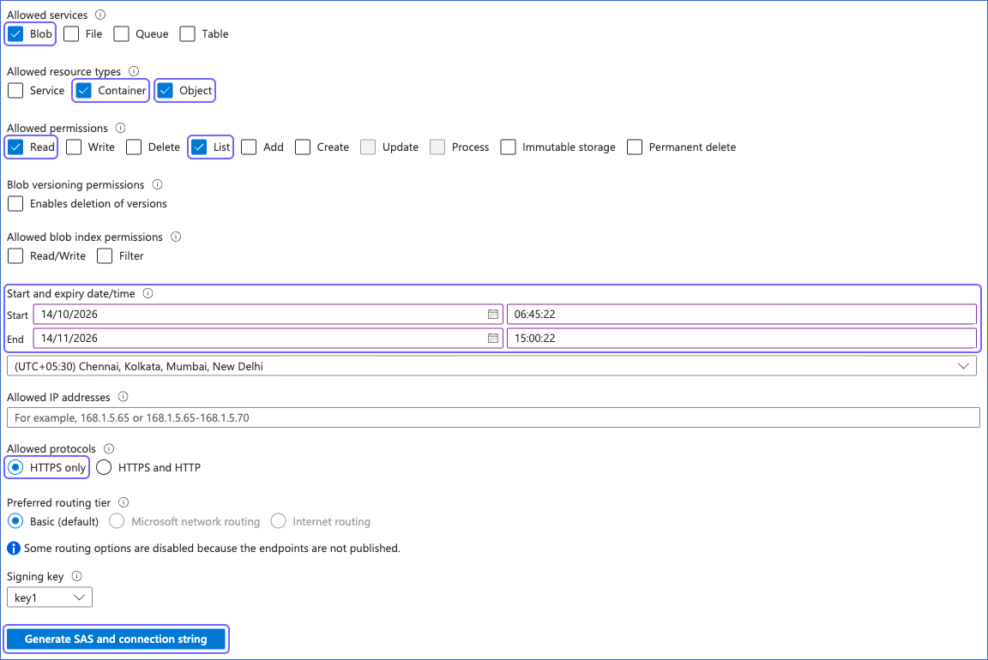Click the info icon beside Allowed resource types
Screen dimensions: 988x660
pyautogui.click(x=134, y=71)
